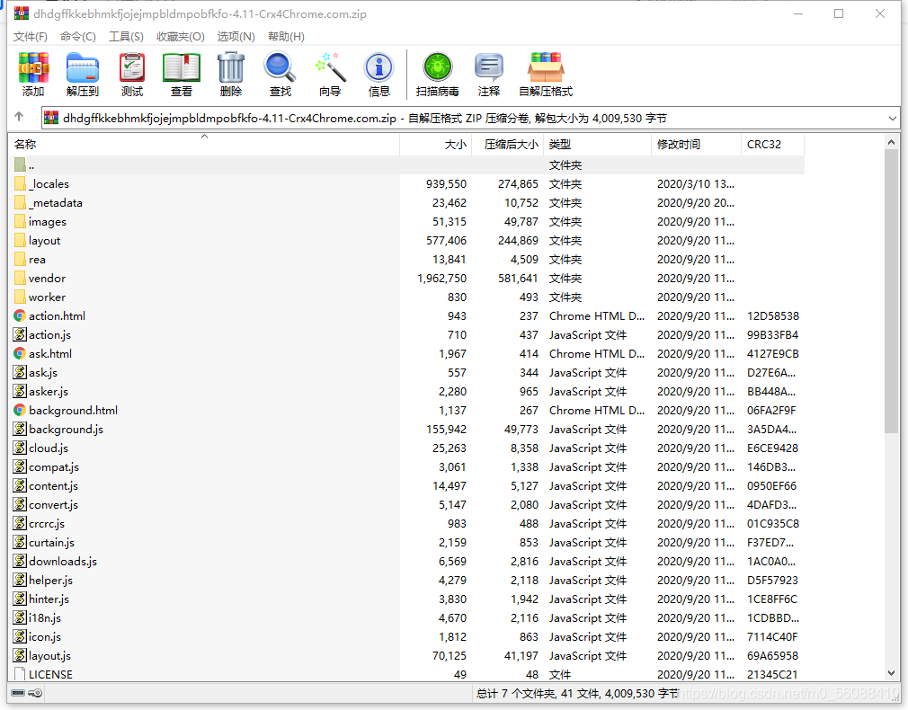Click the 扫描病毒 (Scan virus) icon
Screen dimensions: 908x710
pos(437,74)
